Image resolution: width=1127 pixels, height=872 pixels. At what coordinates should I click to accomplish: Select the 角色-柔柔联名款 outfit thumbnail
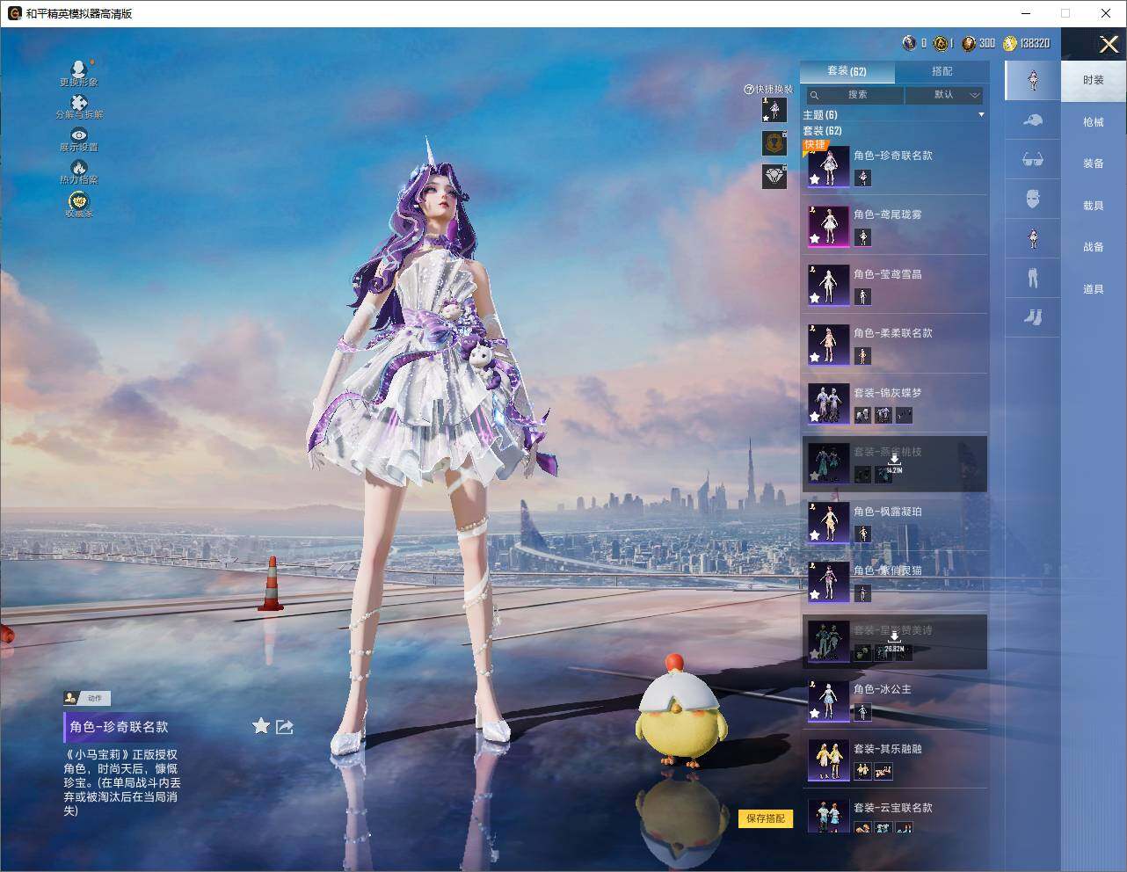click(x=828, y=345)
